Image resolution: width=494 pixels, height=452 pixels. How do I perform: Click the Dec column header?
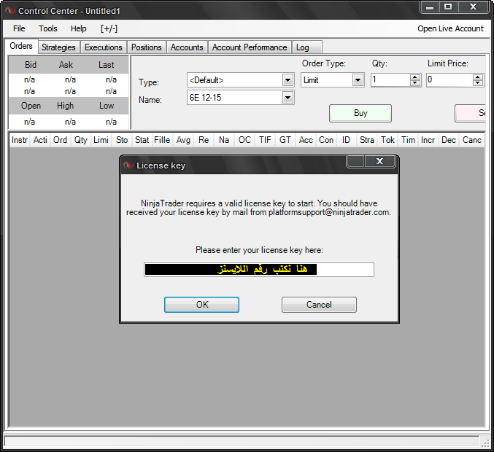(449, 140)
